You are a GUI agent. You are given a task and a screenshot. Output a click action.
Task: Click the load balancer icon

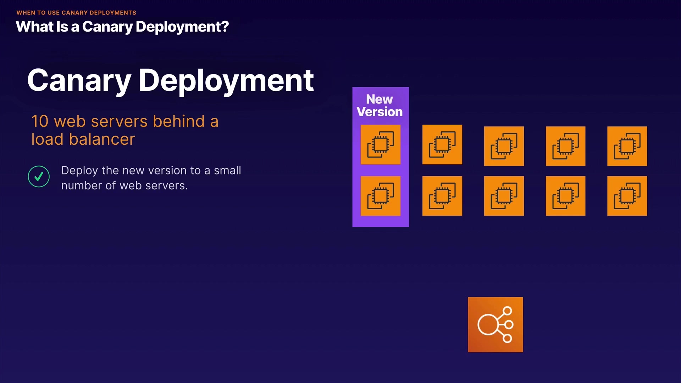(x=495, y=324)
